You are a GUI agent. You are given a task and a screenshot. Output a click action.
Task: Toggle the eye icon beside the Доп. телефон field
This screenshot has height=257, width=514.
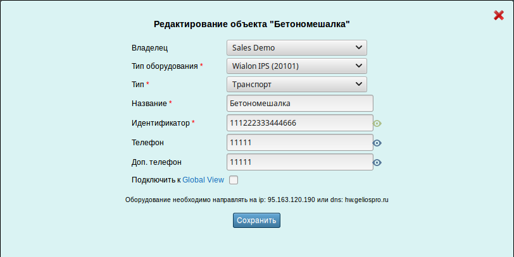coord(377,163)
